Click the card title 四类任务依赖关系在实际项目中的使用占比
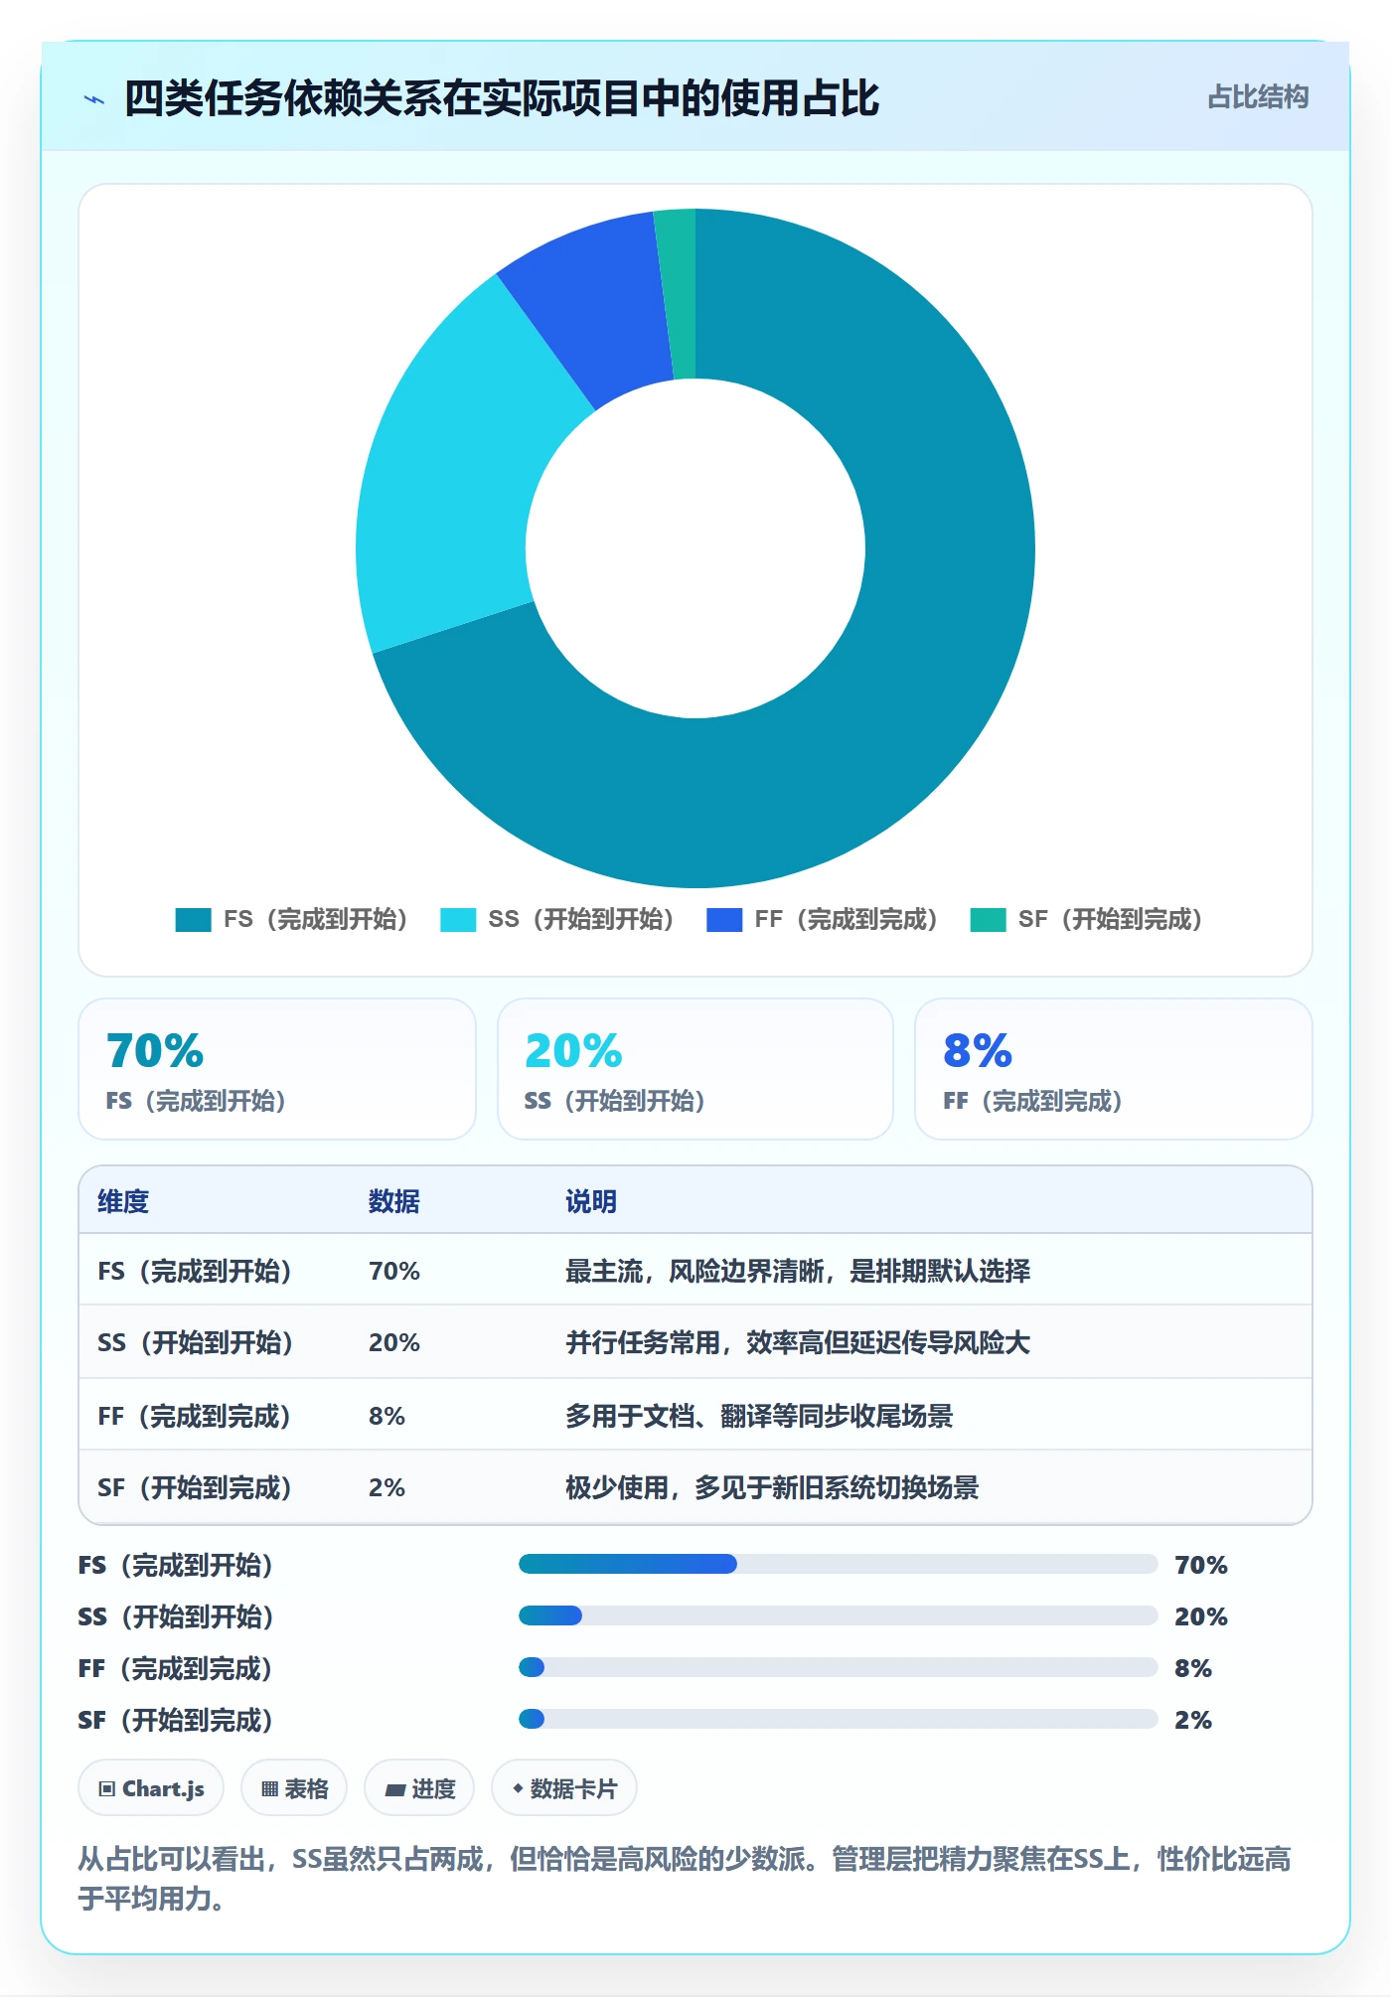This screenshot has height=1997, width=1391. pos(502,98)
